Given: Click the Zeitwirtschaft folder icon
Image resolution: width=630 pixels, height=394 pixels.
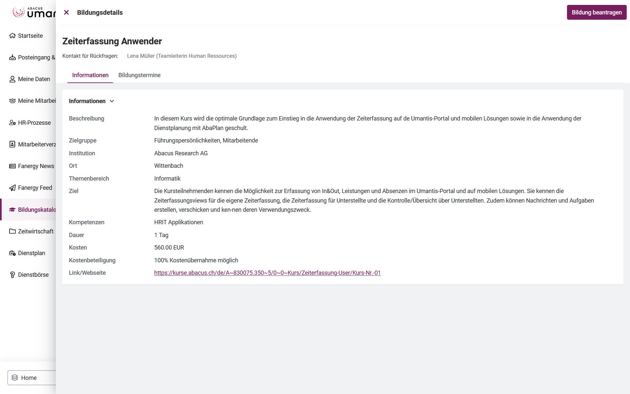Looking at the screenshot, I should pos(12,231).
